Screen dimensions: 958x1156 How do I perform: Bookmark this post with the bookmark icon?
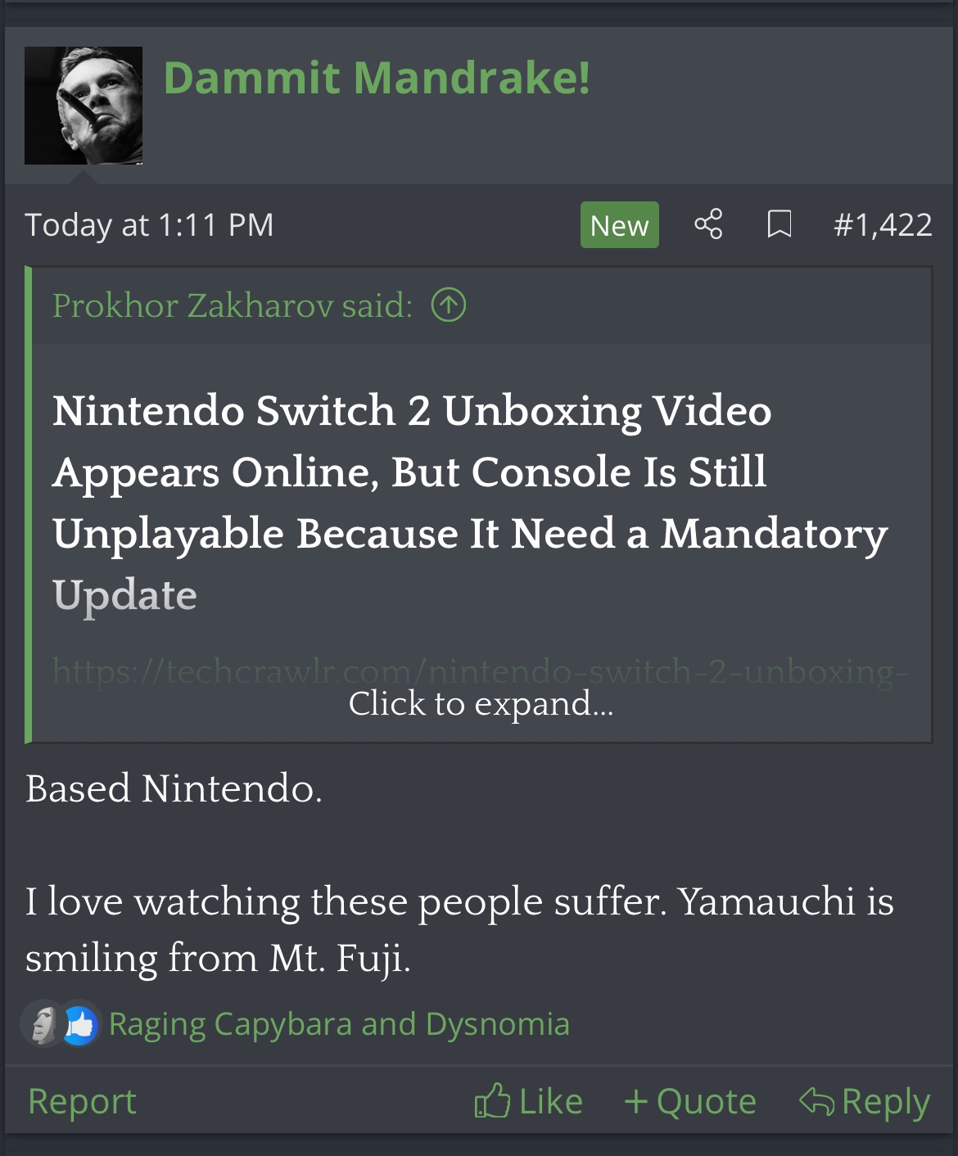tap(779, 224)
